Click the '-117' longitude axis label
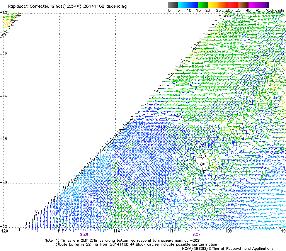This screenshot has width=286, height=251. (59, 231)
